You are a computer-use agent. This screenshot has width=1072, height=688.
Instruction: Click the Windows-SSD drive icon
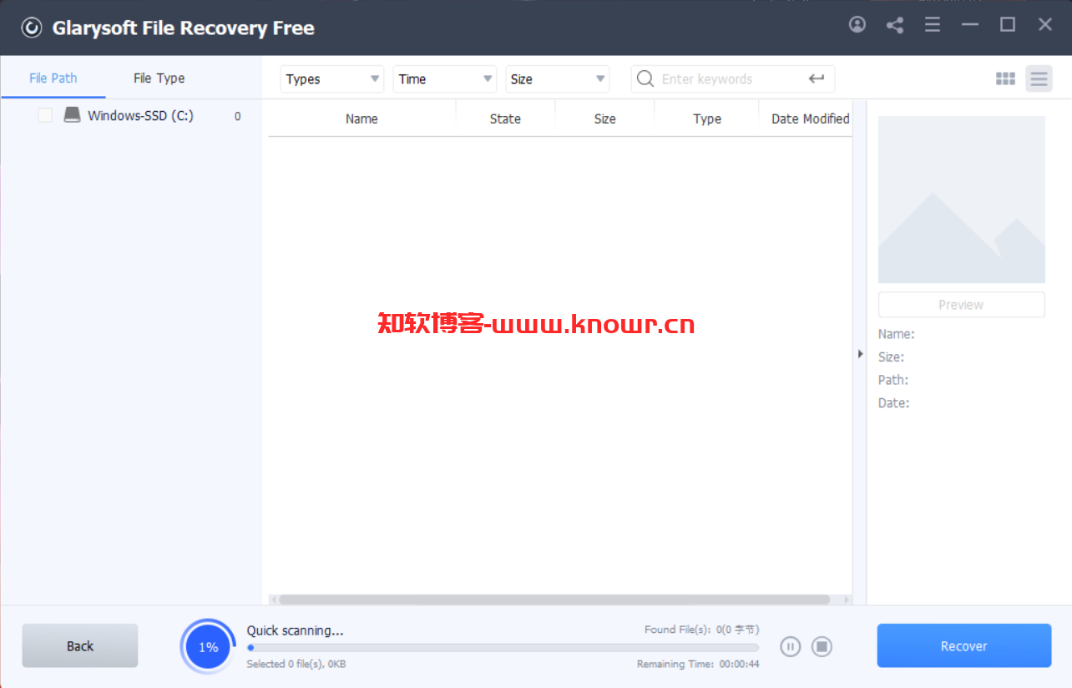pyautogui.click(x=73, y=115)
